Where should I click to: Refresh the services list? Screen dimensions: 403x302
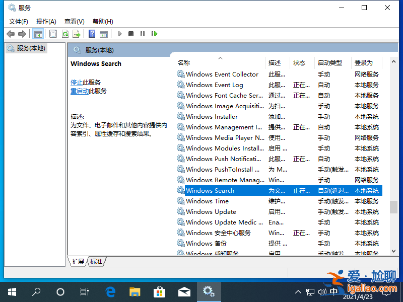click(65, 34)
